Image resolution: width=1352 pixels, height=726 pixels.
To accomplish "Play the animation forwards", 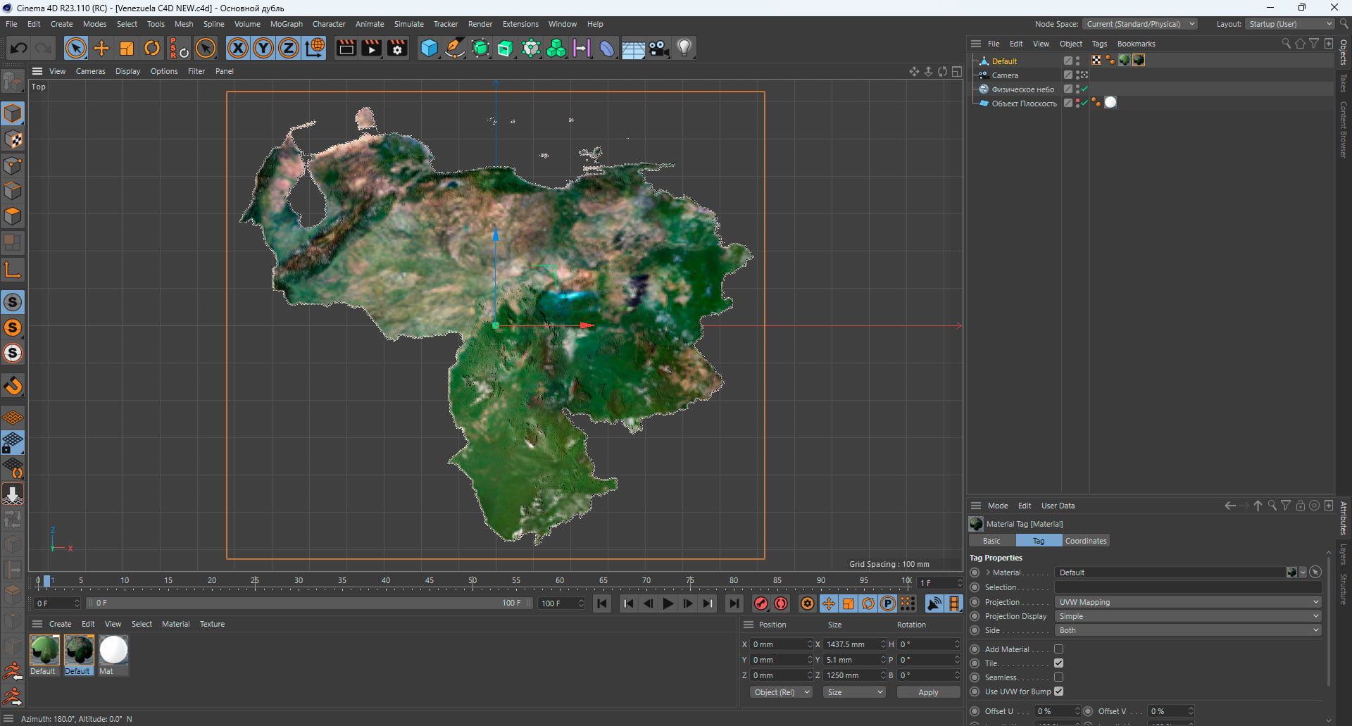I will pyautogui.click(x=668, y=603).
